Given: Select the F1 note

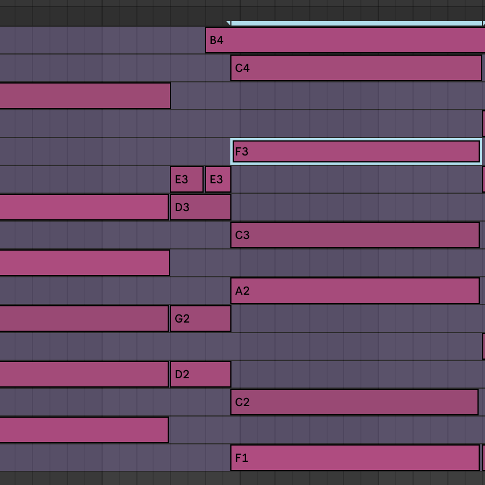Looking at the screenshot, I should tap(355, 458).
